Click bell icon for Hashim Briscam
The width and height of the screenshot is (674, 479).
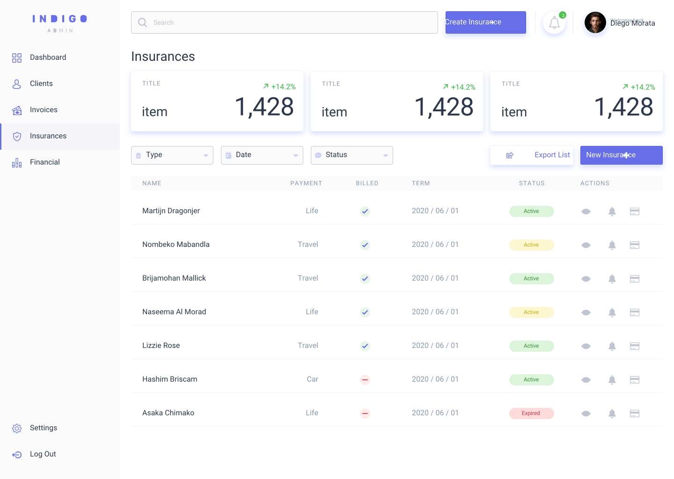click(x=612, y=380)
